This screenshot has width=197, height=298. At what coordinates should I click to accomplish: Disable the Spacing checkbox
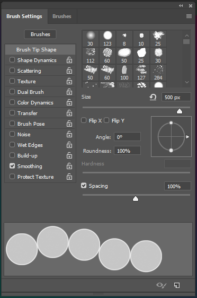click(84, 186)
